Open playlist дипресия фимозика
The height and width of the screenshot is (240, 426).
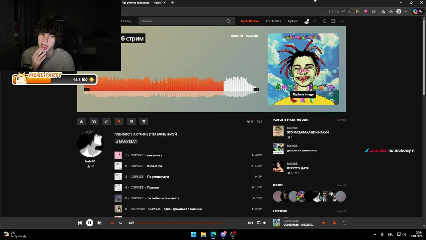[302, 150]
